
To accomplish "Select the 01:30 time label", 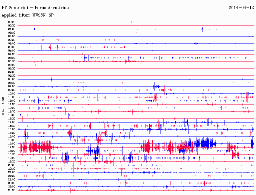I will (12, 33).
